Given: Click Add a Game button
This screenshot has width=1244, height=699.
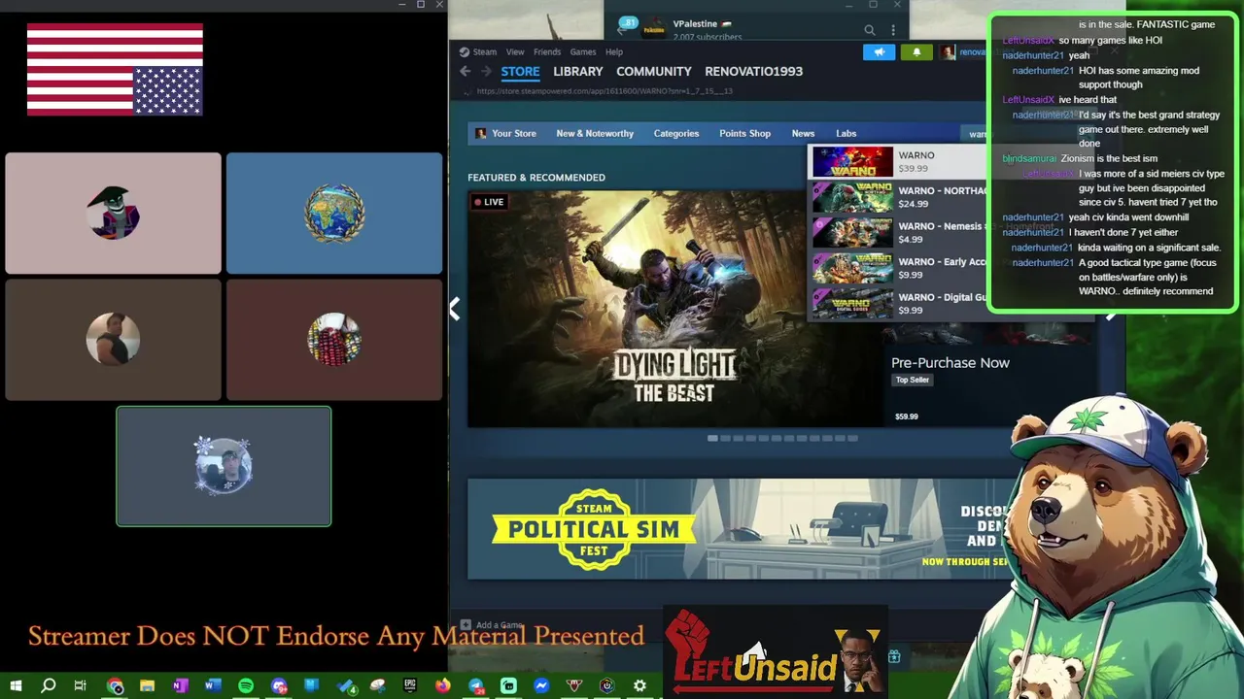Looking at the screenshot, I should click(492, 625).
